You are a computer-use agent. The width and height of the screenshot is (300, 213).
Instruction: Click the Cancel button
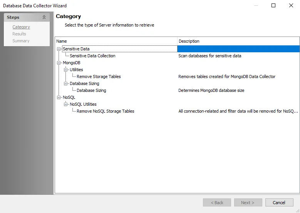pos(279,203)
